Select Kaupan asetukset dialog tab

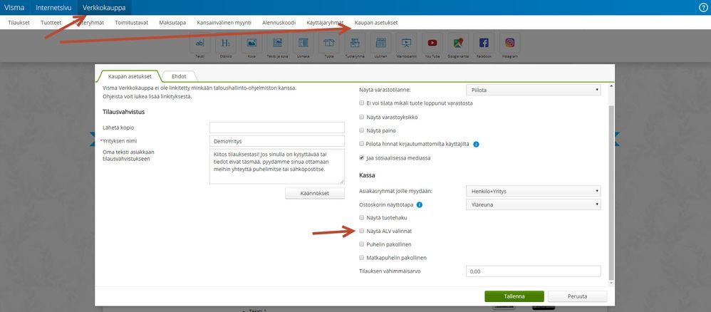point(130,77)
